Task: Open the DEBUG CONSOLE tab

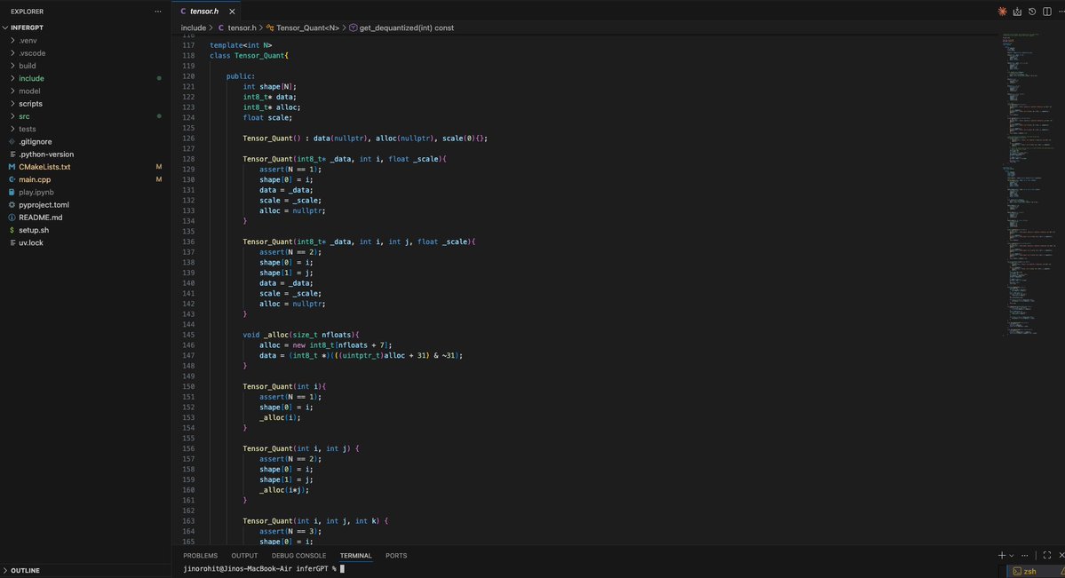Action: tap(298, 556)
